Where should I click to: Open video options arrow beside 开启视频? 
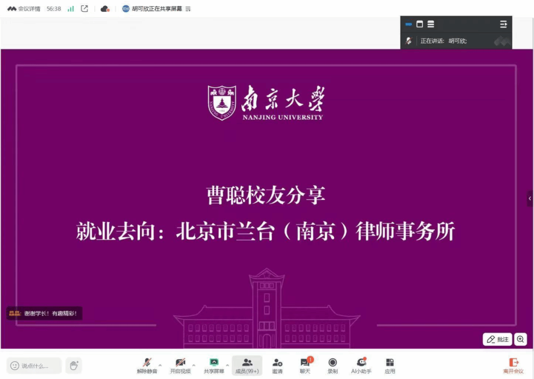pyautogui.click(x=193, y=365)
